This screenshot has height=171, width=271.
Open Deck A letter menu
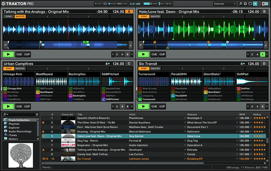tap(129, 12)
